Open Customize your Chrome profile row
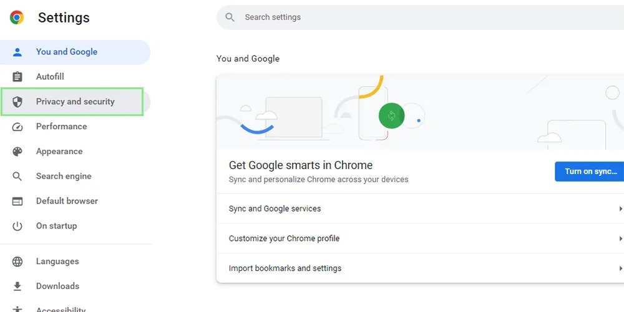This screenshot has height=312, width=624. coord(418,238)
